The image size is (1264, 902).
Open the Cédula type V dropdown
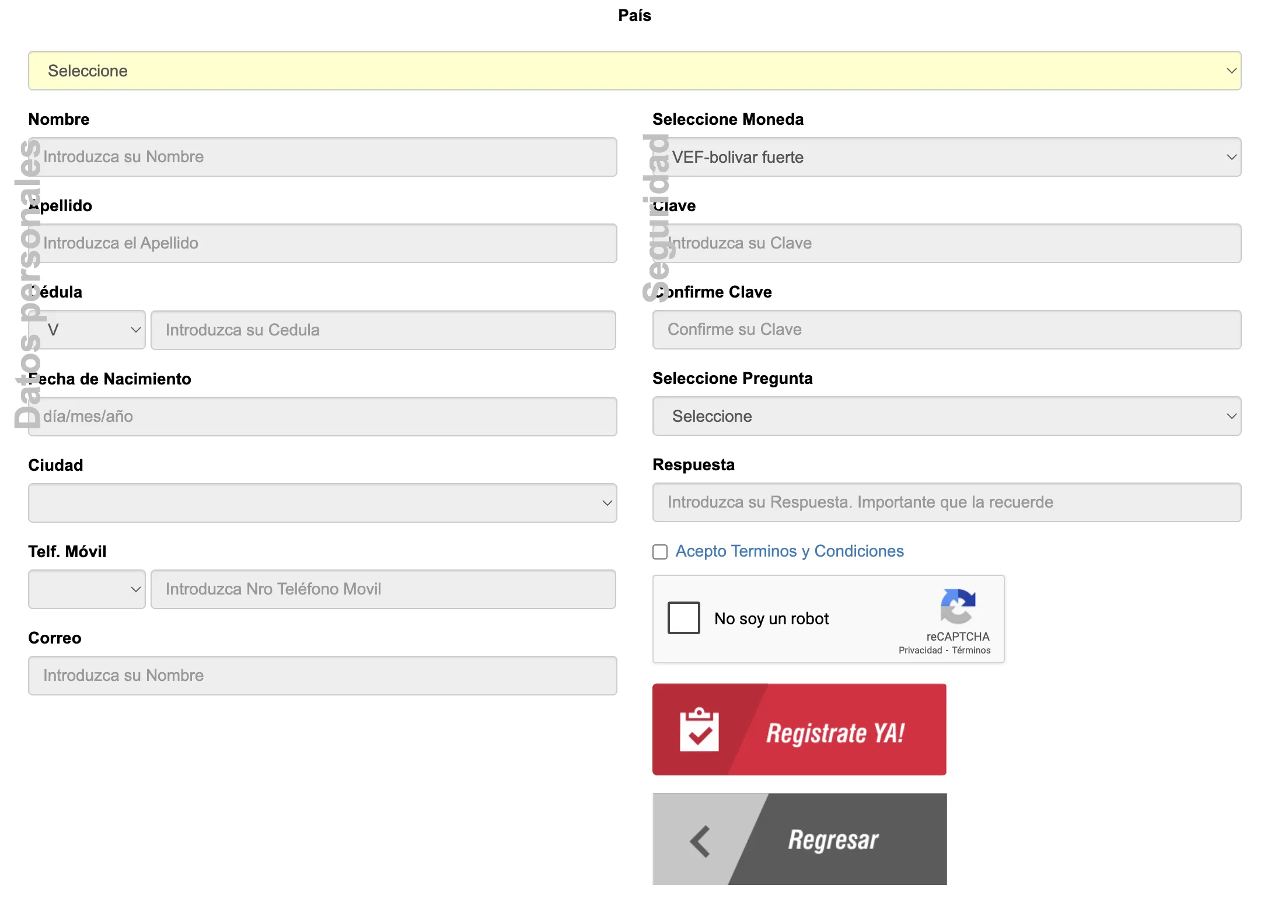(x=87, y=330)
